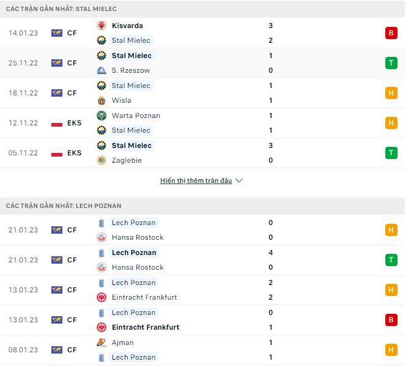This screenshot has height=367, width=411.
Task: Select the 'Các trận gần nhất: Stal Mielec' header
Action: tap(61, 9)
